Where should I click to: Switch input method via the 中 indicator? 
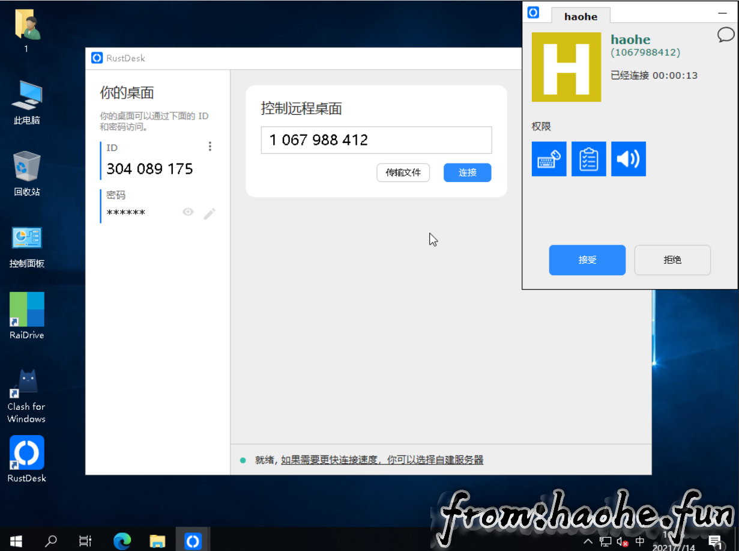pos(640,541)
